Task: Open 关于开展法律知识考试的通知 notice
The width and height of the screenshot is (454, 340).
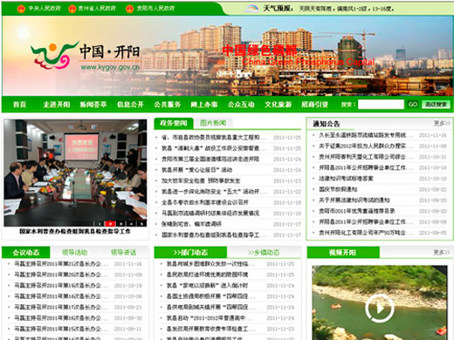Action: pyautogui.click(x=354, y=200)
